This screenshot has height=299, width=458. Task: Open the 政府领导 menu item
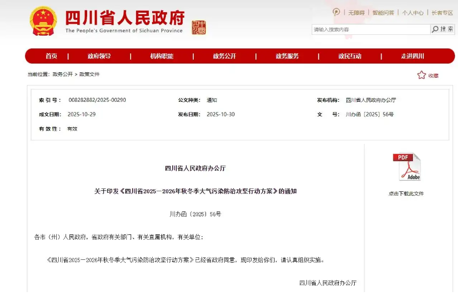(x=99, y=56)
